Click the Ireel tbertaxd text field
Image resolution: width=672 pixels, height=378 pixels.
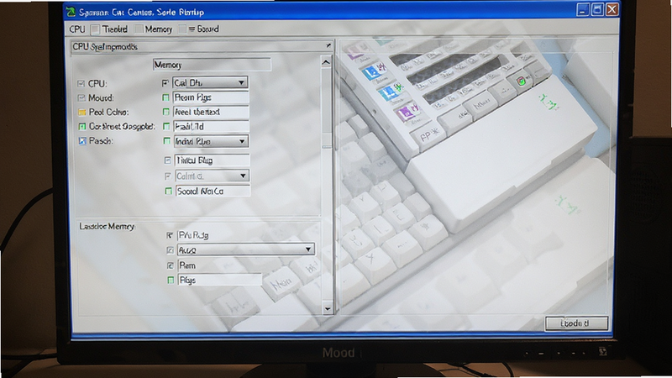coord(211,112)
